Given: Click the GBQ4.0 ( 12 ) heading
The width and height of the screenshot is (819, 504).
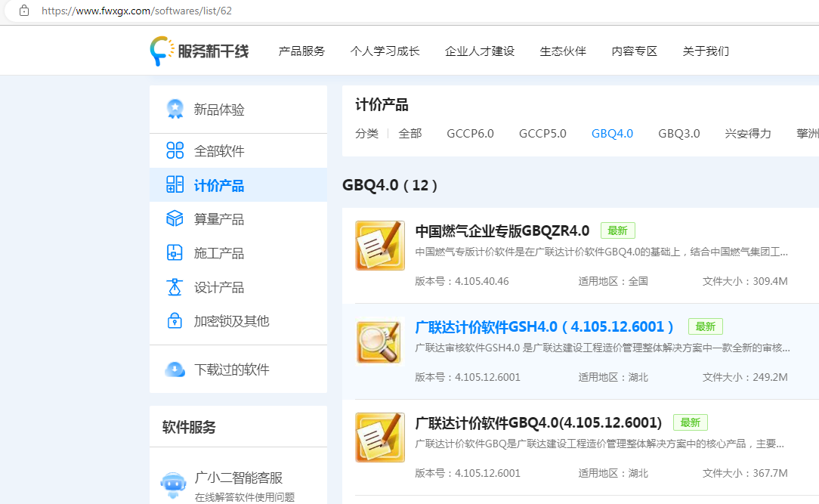Looking at the screenshot, I should 390,185.
